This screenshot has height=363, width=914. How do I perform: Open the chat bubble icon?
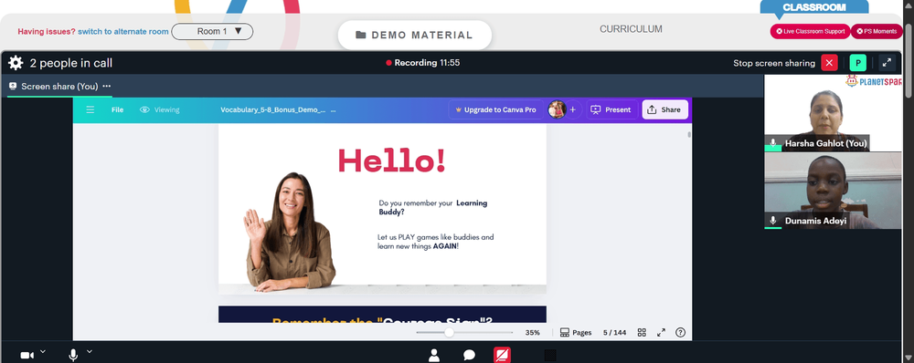[469, 355]
